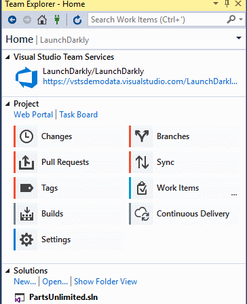Click the LaunchDarkly/LaunchDarkly repository name
The height and width of the screenshot is (304, 247).
coord(93,71)
